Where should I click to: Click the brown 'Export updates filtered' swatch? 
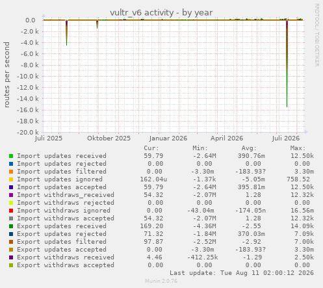(11, 242)
